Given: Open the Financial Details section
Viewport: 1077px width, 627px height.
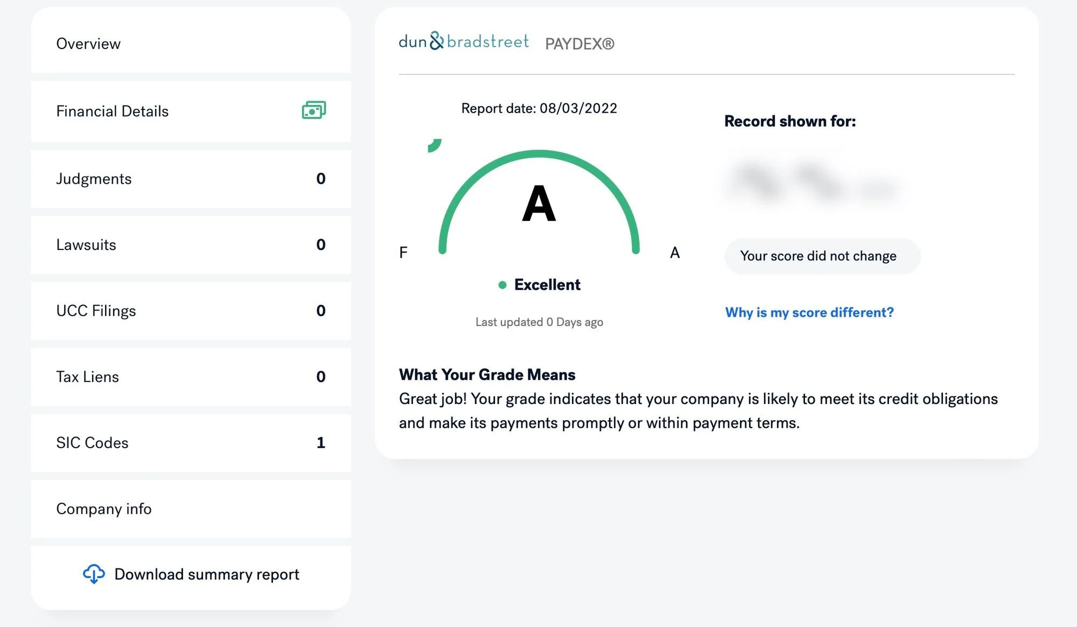Looking at the screenshot, I should (x=113, y=111).
